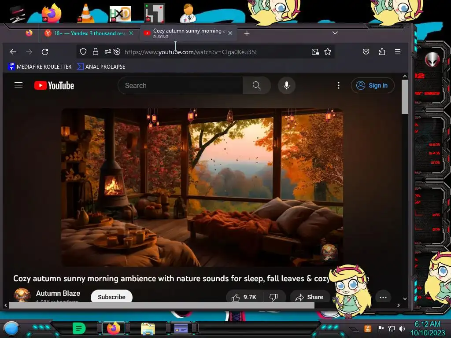
Task: Start voice search with the microphone
Action: 286,85
